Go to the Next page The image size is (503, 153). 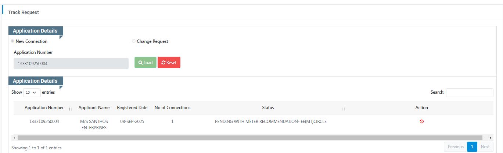[485, 147]
